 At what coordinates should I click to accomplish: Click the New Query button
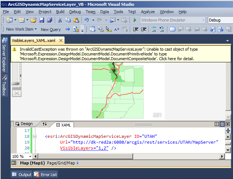click(x=51, y=30)
